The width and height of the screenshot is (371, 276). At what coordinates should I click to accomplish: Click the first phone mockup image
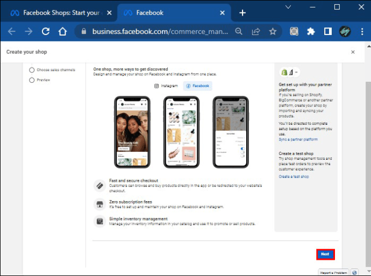[x=132, y=132]
